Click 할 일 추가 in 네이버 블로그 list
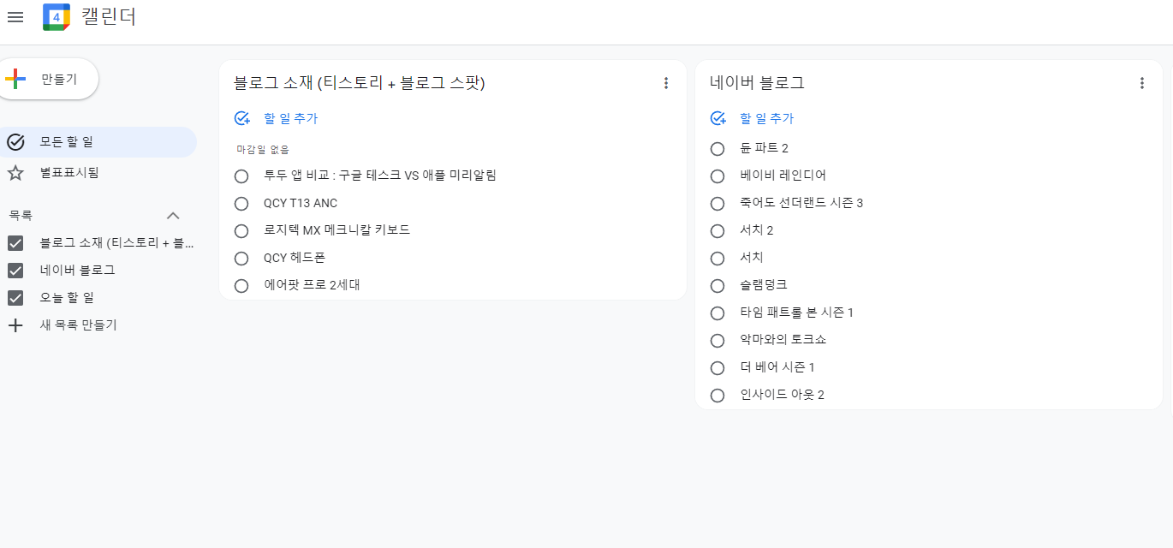The height and width of the screenshot is (548, 1173). (x=766, y=119)
